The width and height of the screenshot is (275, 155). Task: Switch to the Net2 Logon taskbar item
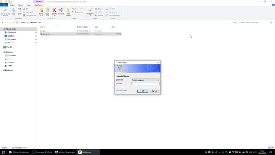click(88, 152)
